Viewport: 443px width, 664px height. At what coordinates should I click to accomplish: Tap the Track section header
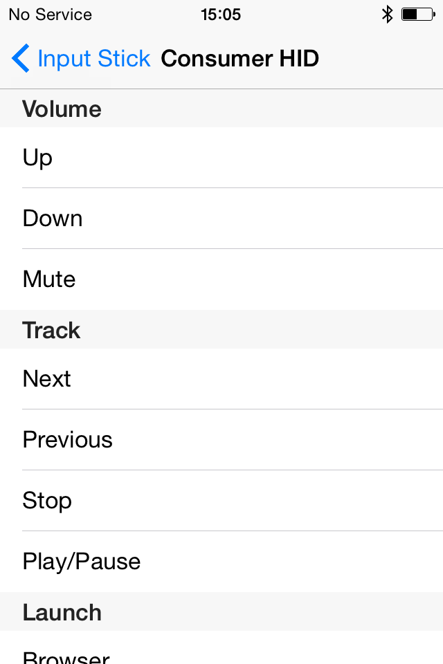click(x=51, y=330)
